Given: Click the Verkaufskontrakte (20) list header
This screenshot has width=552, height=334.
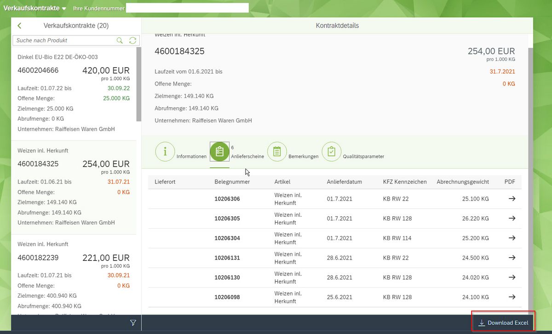Looking at the screenshot, I should [x=76, y=26].
